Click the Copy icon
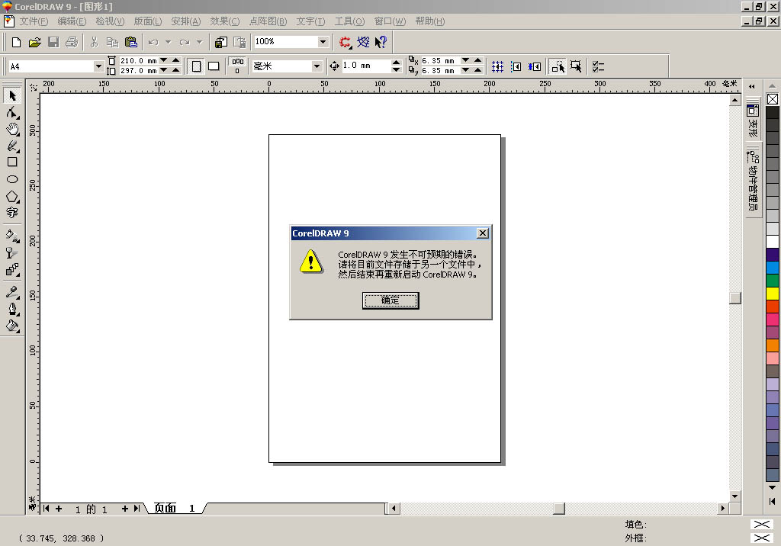781x546 pixels. 113,43
